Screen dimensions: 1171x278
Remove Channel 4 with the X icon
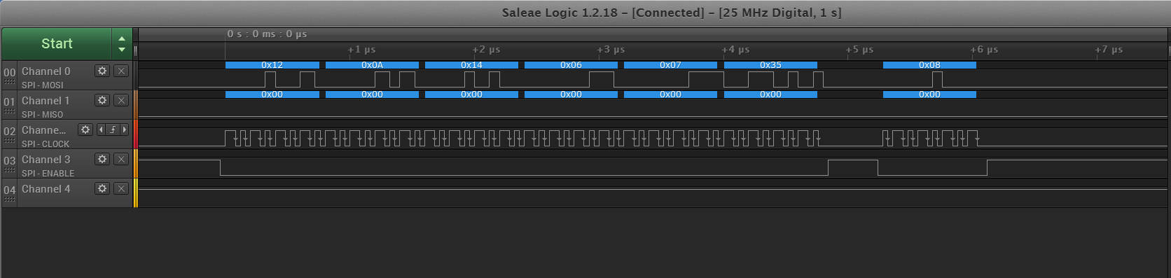pos(121,188)
